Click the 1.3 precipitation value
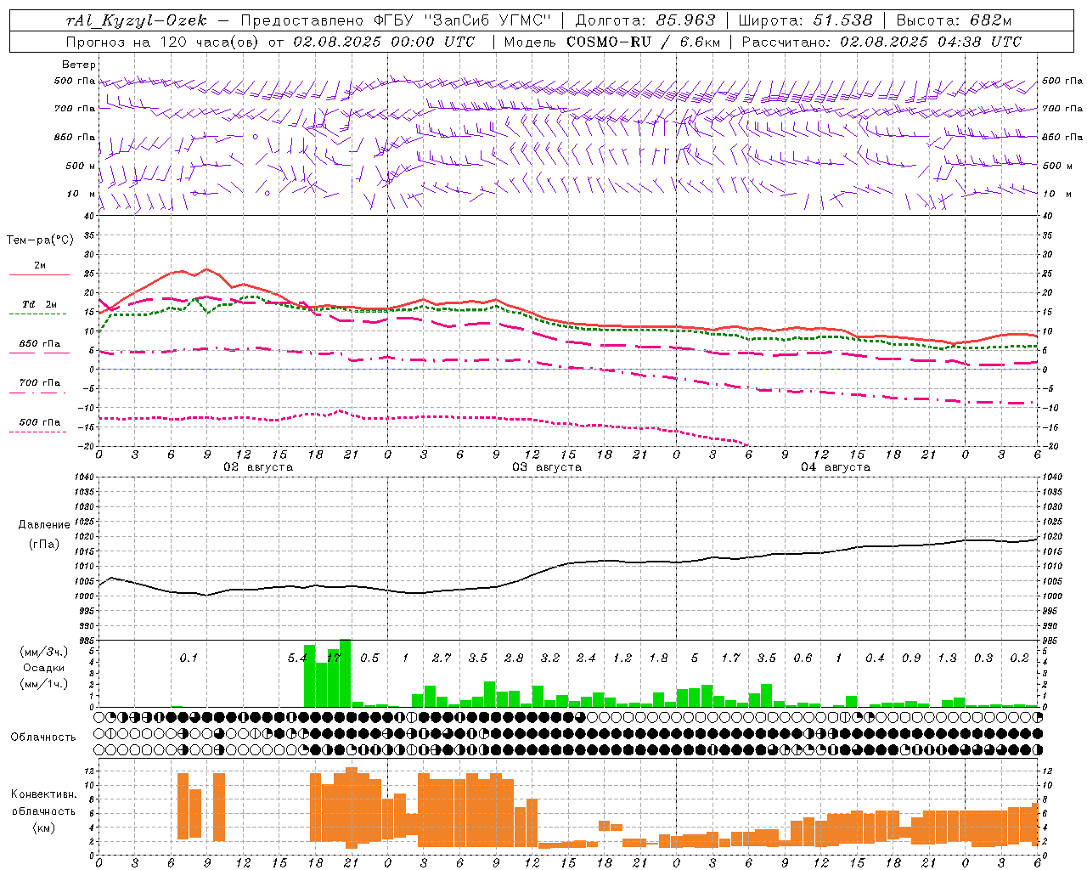Screen dimensions: 1087x870 tap(947, 658)
